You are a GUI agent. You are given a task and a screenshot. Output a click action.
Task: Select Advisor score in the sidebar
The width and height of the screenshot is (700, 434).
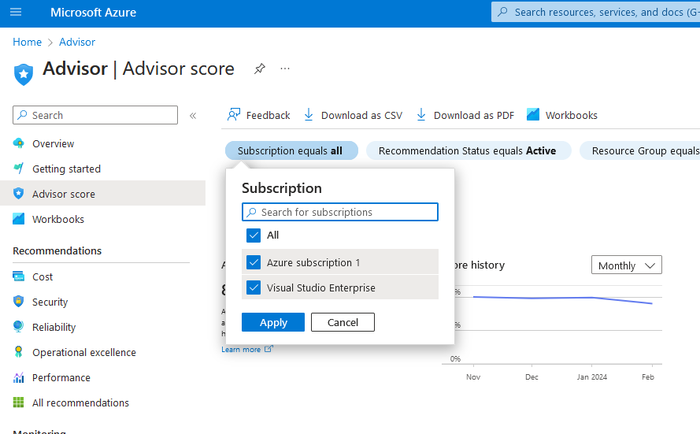102,194
